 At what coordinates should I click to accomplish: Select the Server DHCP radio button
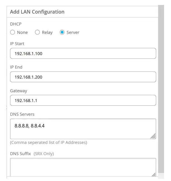pyautogui.click(x=62, y=32)
